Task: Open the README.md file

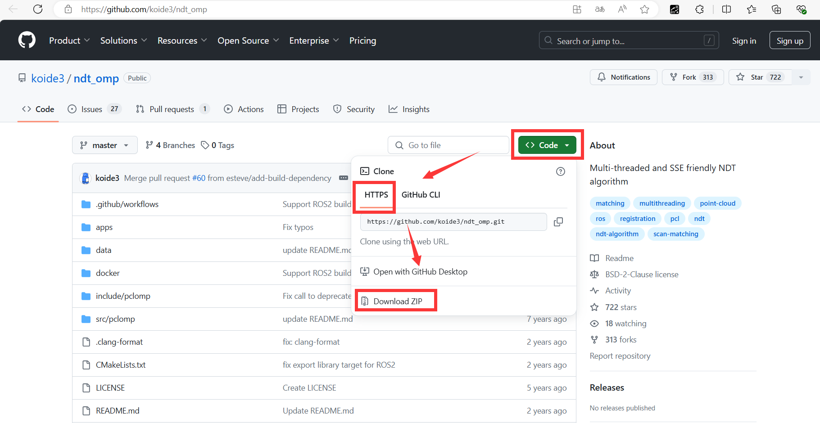Action: (118, 411)
